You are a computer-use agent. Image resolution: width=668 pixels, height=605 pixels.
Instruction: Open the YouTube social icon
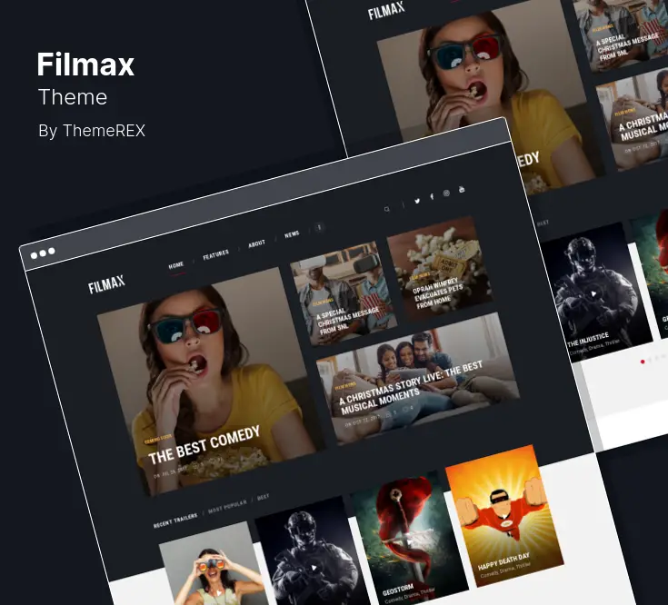coord(462,189)
